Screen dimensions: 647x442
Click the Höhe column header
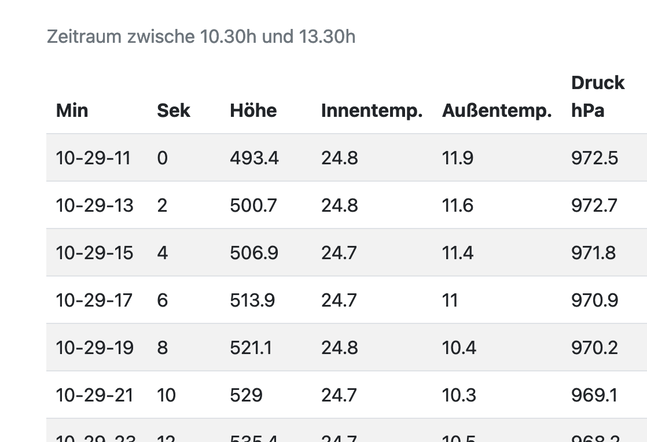253,110
